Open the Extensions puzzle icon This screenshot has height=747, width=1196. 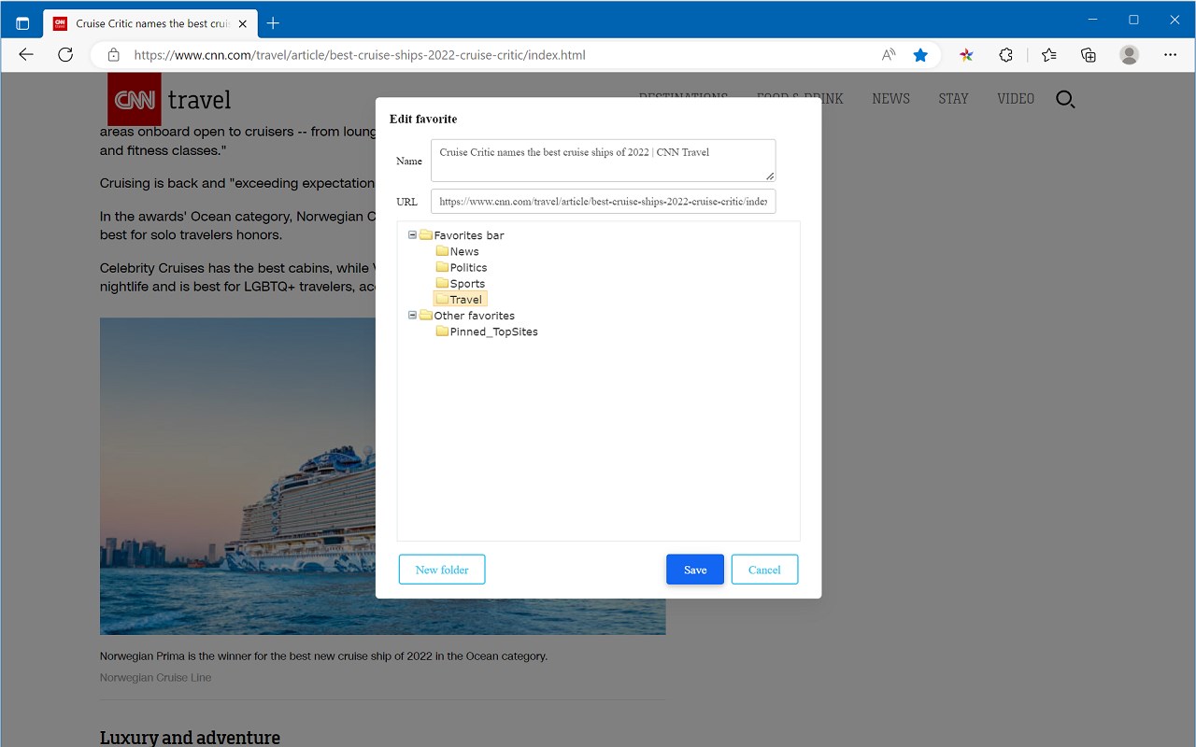click(x=1005, y=55)
